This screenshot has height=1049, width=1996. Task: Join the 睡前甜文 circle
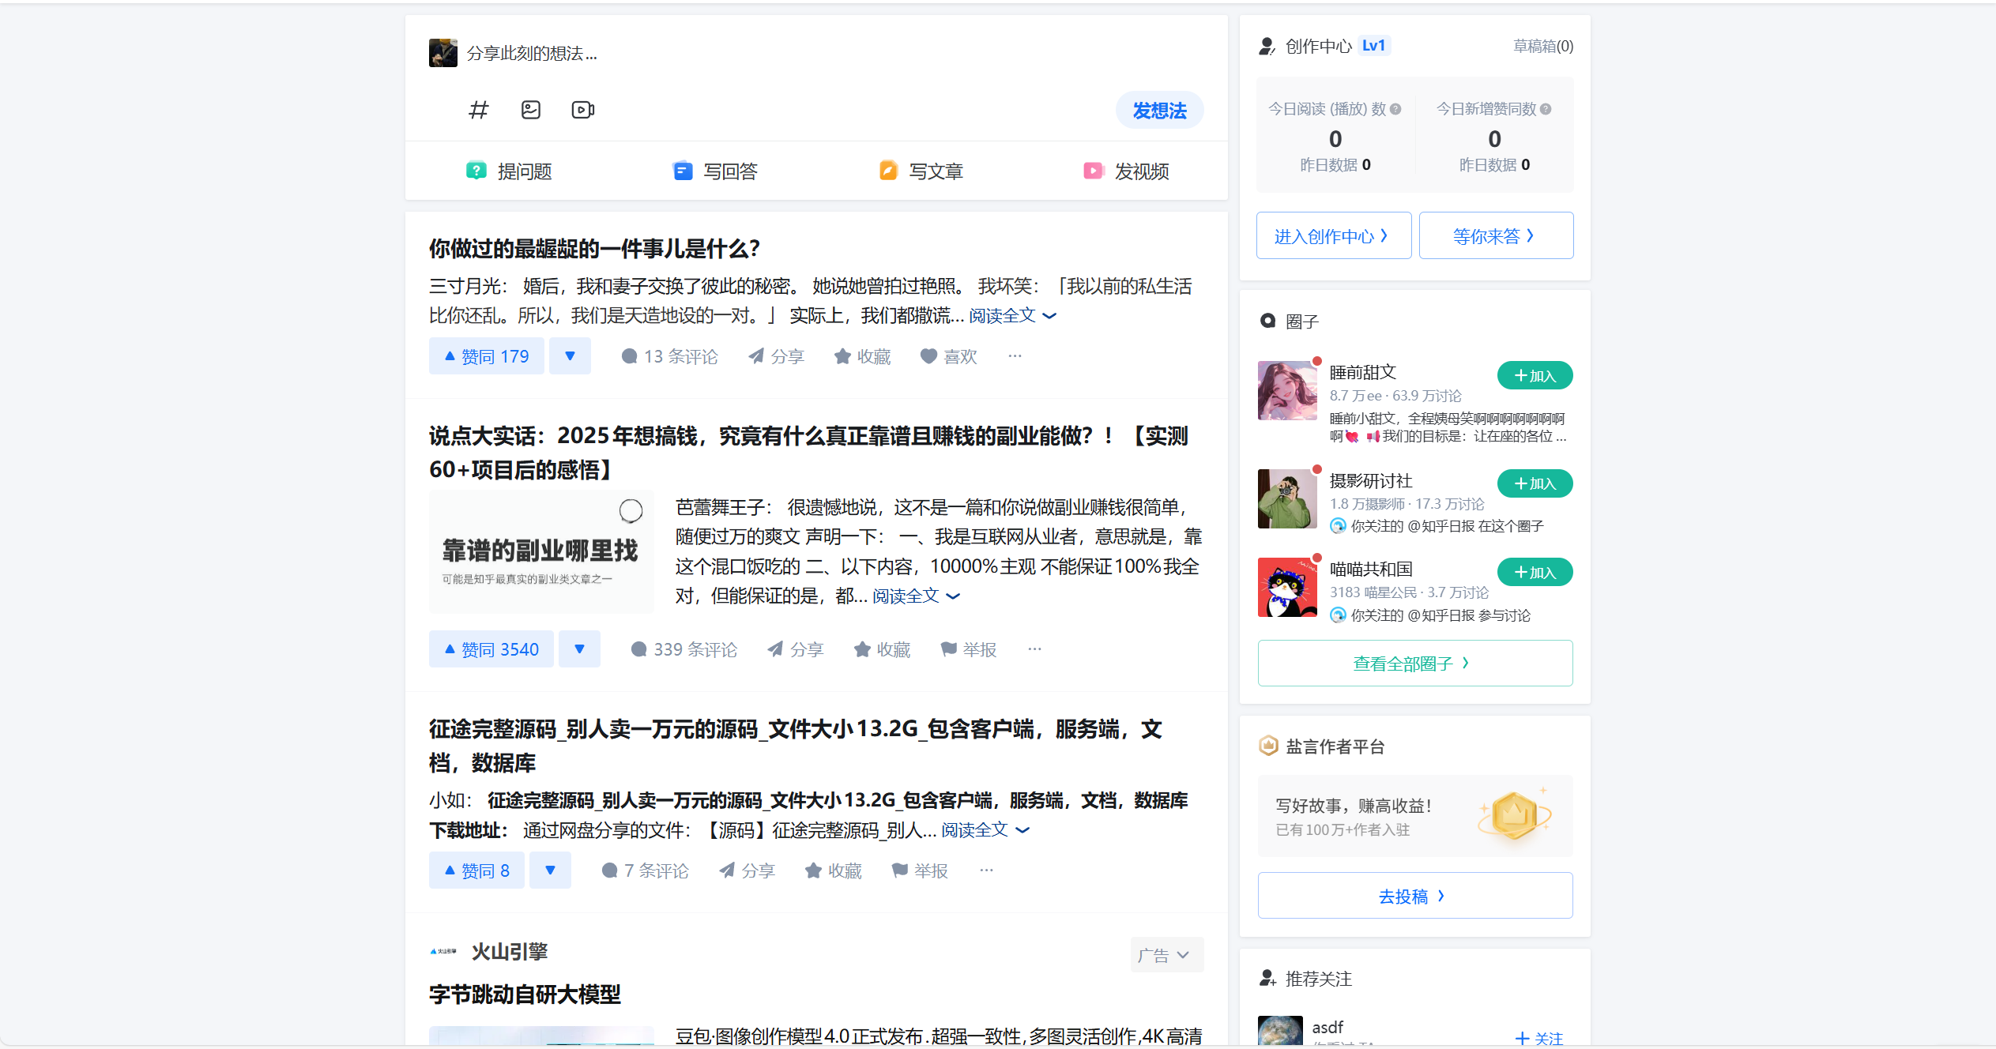tap(1534, 376)
